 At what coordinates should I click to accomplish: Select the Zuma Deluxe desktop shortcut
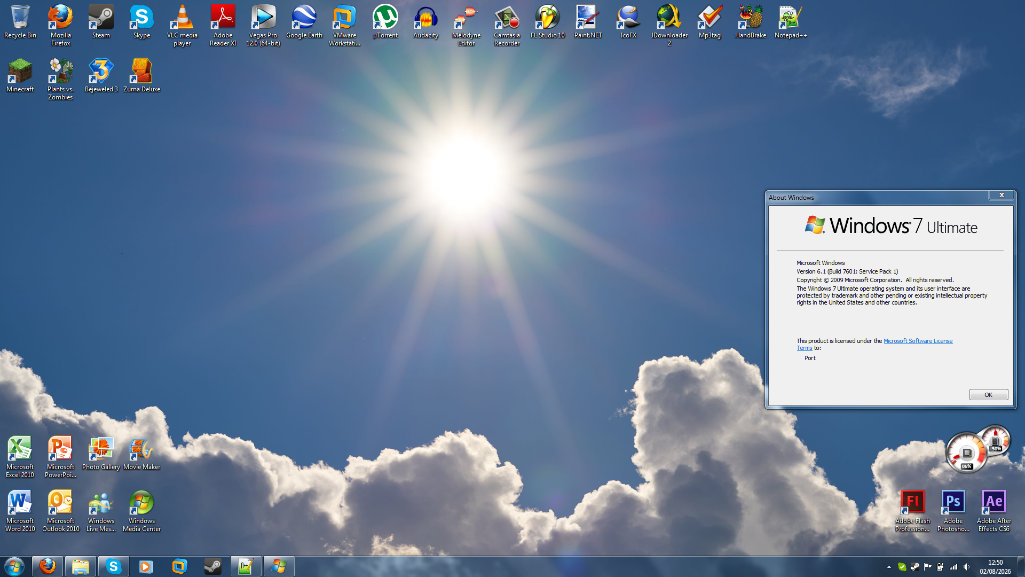click(141, 76)
